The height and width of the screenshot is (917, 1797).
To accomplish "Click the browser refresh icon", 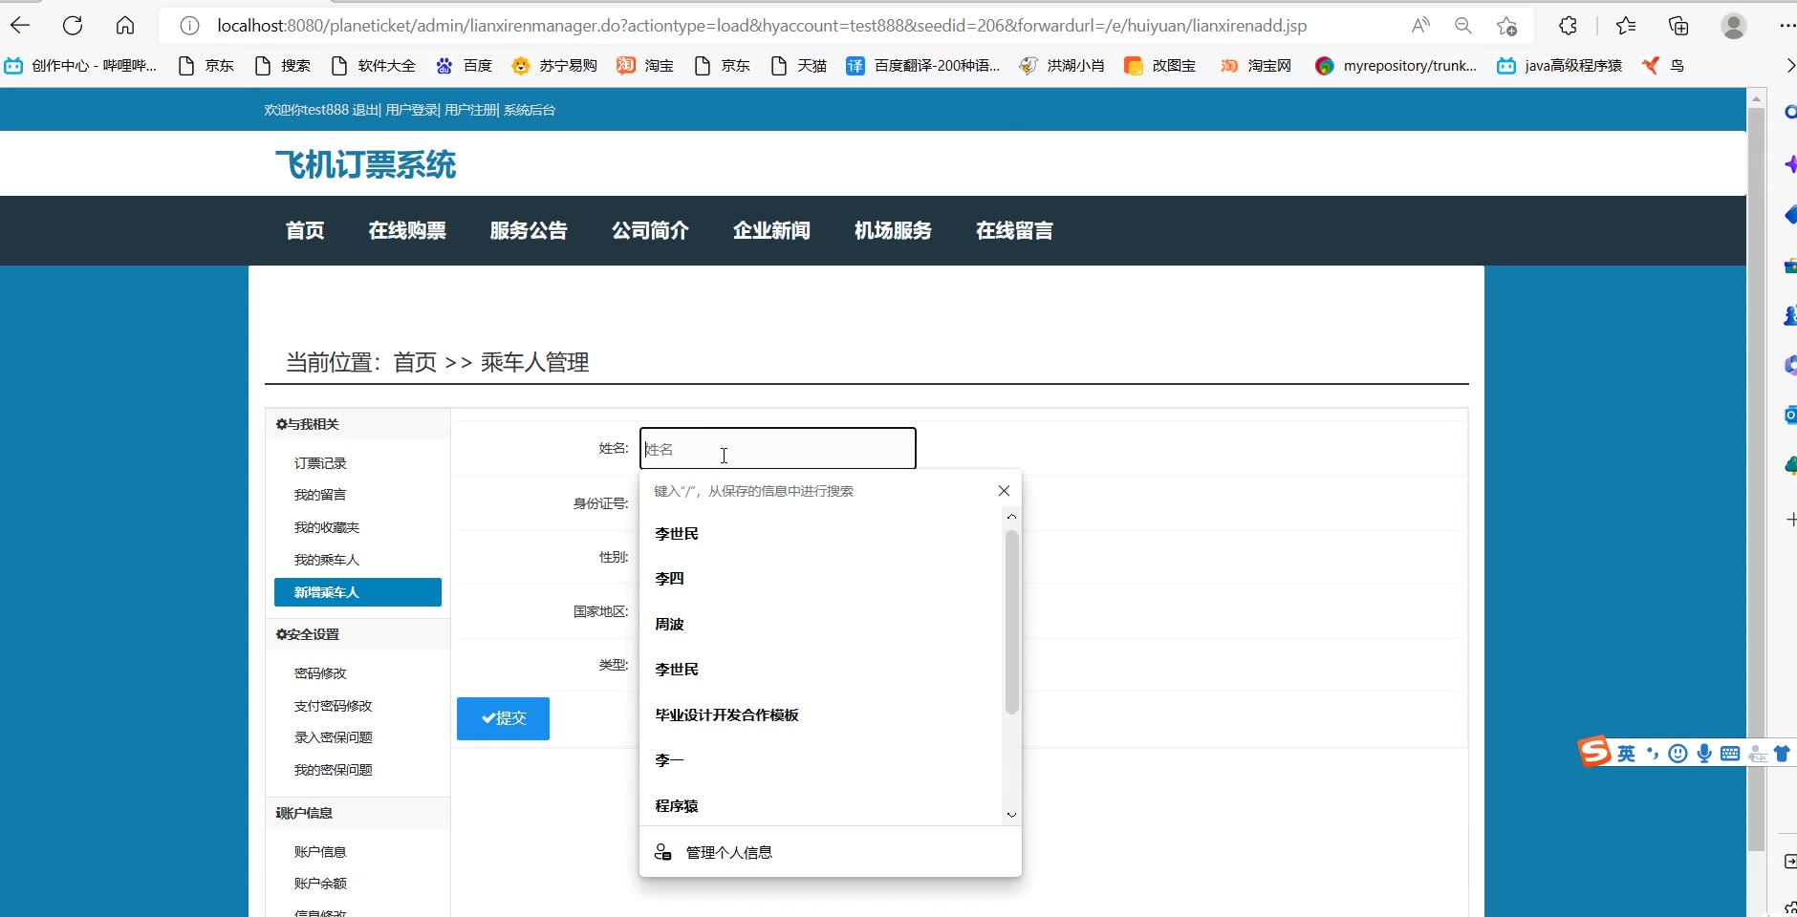I will pos(73,26).
